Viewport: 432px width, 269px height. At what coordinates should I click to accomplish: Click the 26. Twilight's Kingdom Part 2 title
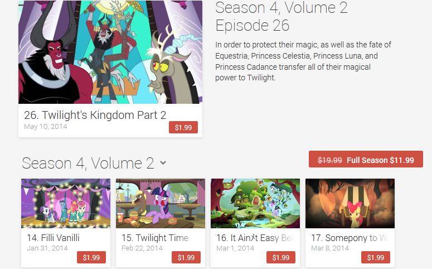click(x=95, y=115)
